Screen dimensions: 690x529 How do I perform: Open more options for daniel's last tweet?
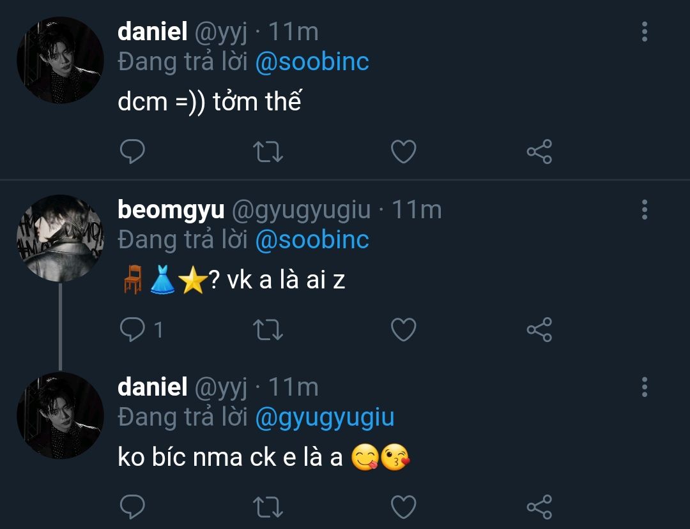(644, 387)
